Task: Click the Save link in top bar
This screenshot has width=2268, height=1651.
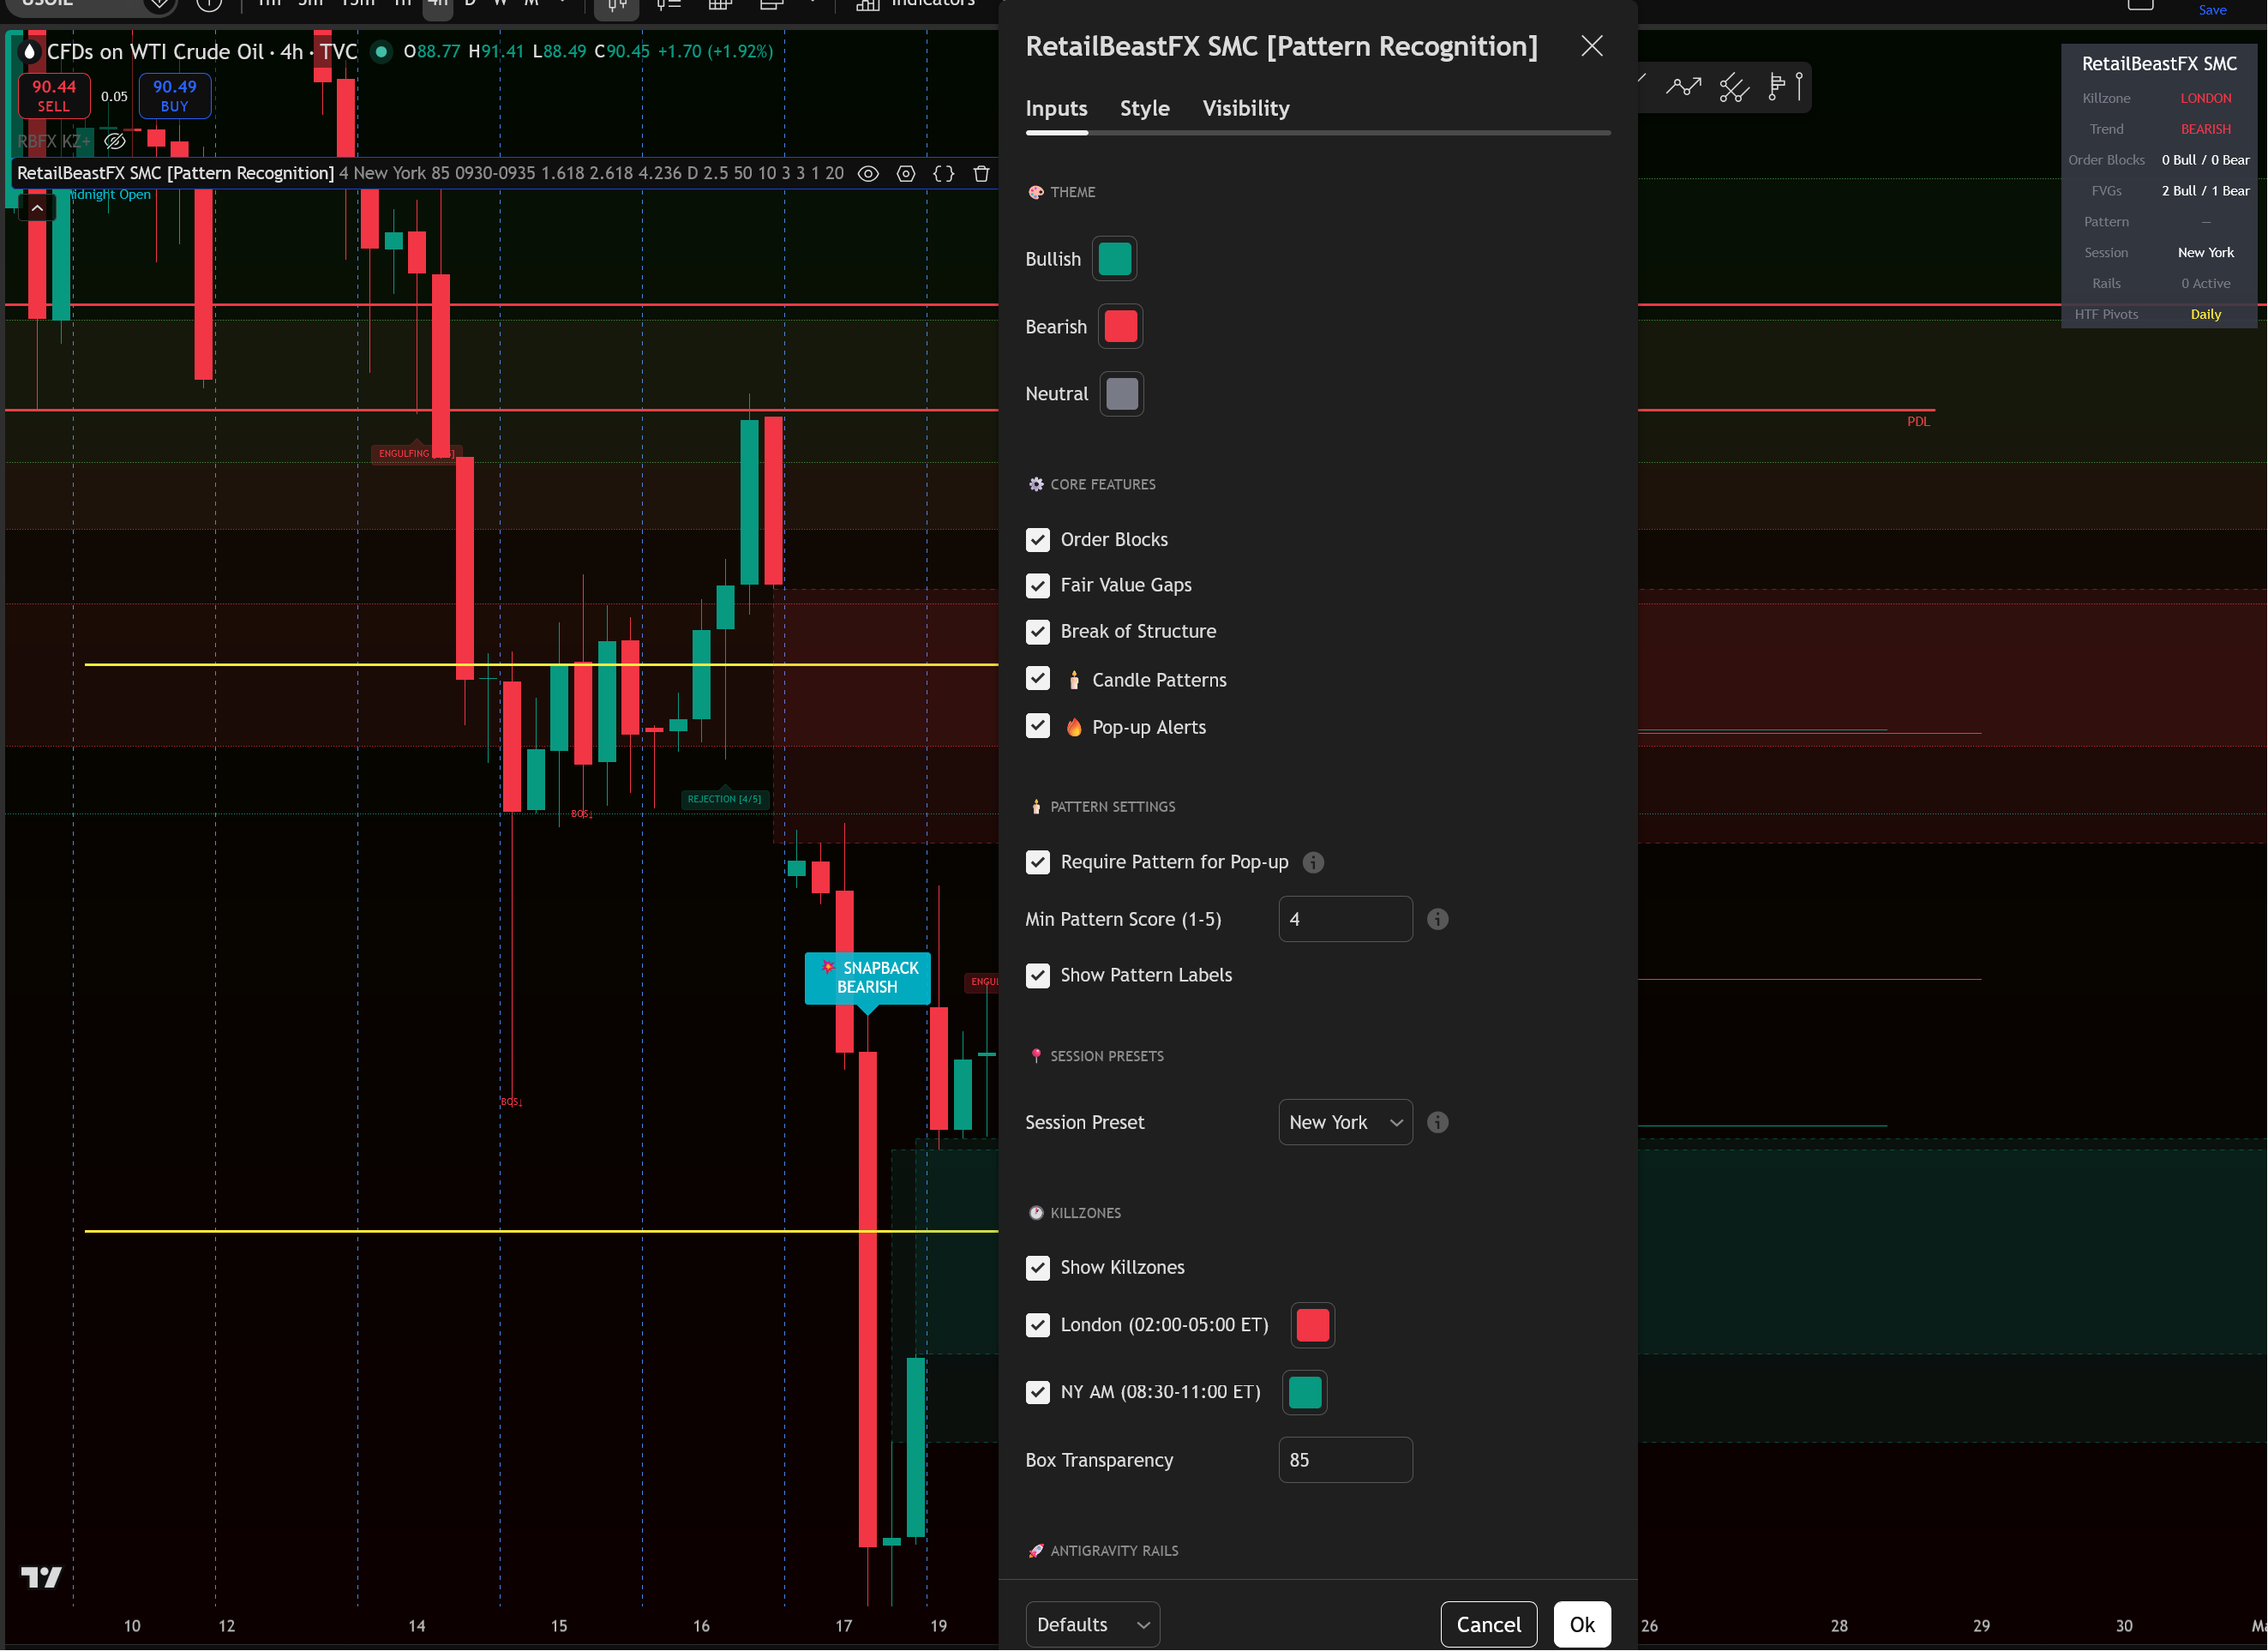Action: [2212, 10]
